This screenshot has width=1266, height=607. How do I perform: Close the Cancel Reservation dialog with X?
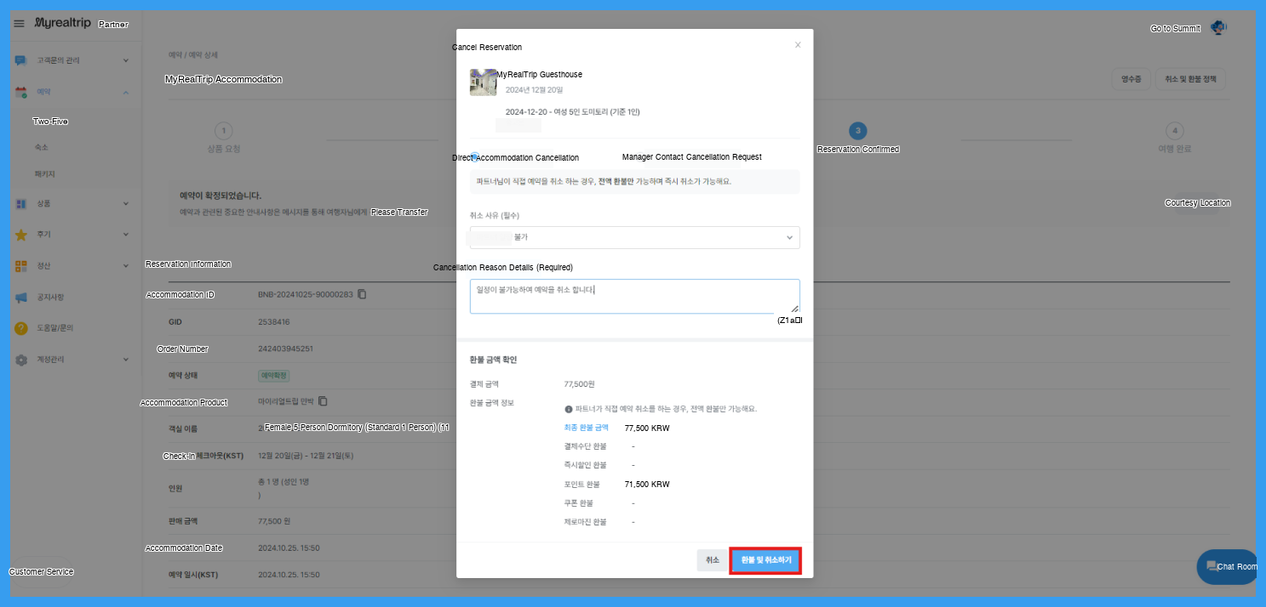click(798, 45)
